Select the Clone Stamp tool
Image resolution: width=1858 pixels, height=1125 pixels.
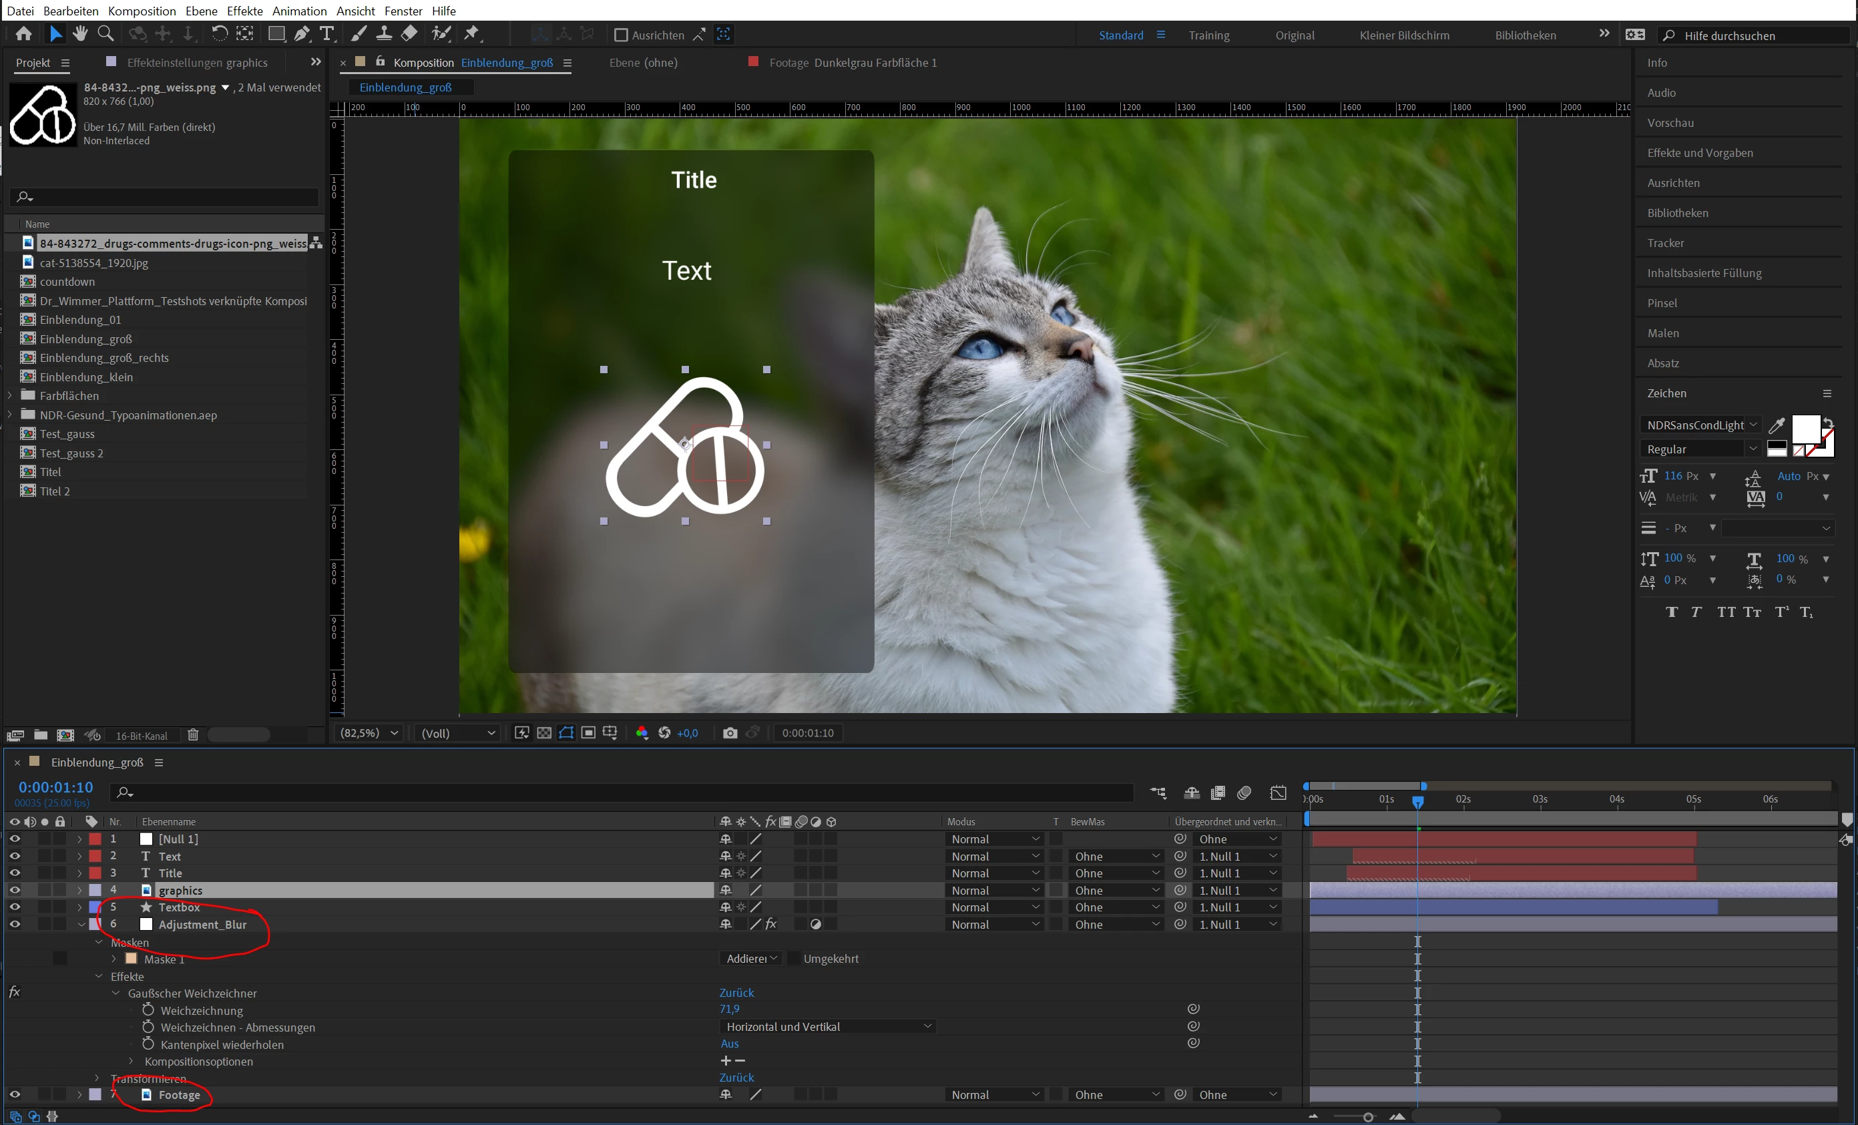384,34
